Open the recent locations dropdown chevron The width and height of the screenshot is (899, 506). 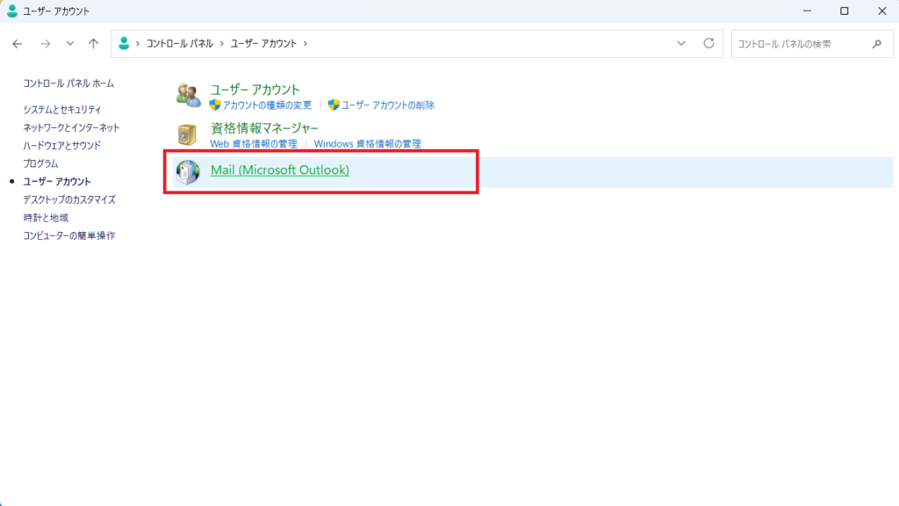pyautogui.click(x=70, y=43)
